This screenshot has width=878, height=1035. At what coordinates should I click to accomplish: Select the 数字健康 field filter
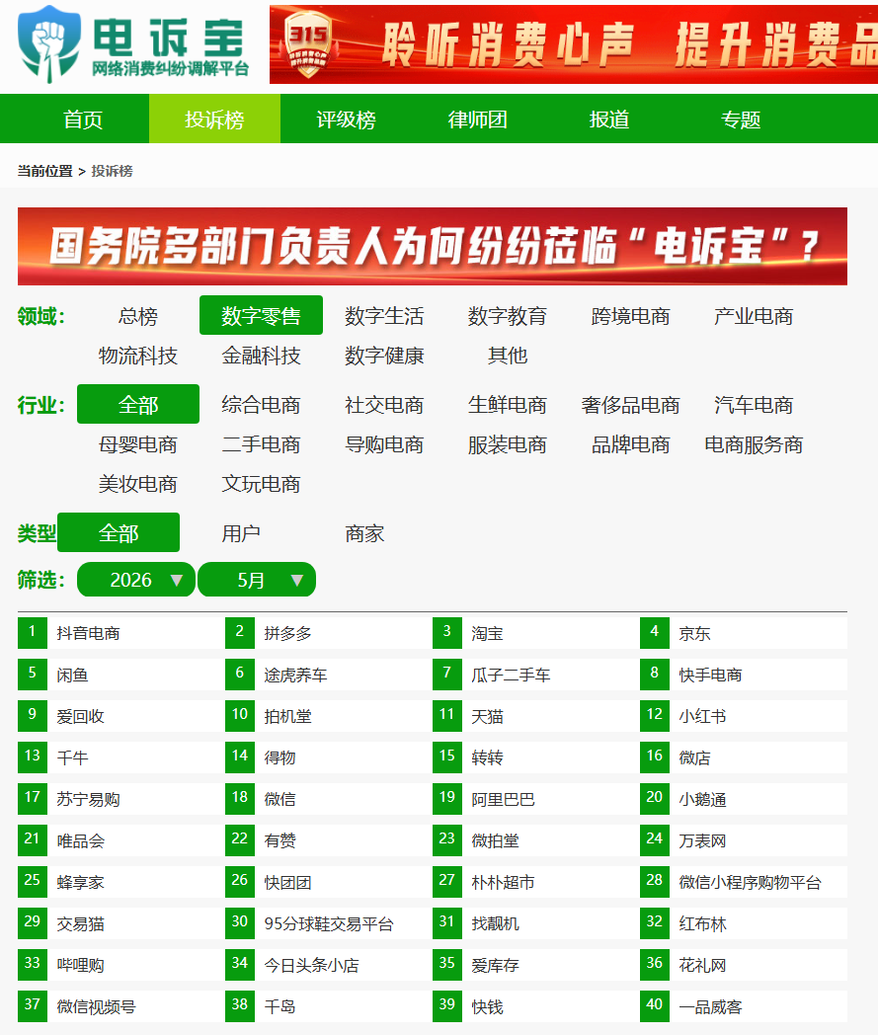[384, 356]
